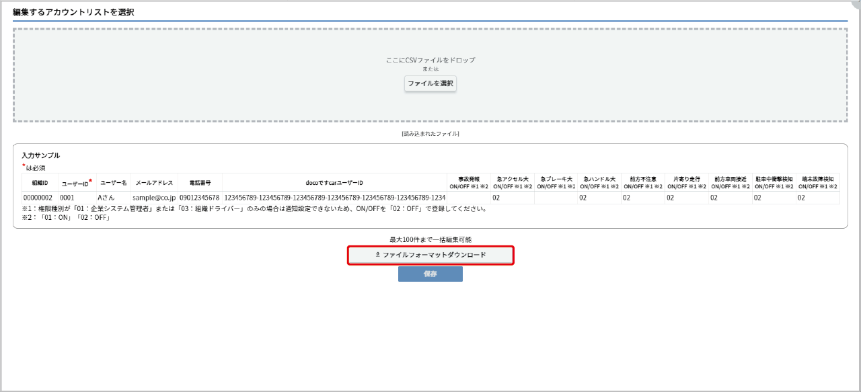Click the 事故発報 ON/OFF column header
This screenshot has width=861, height=392.
(x=469, y=183)
